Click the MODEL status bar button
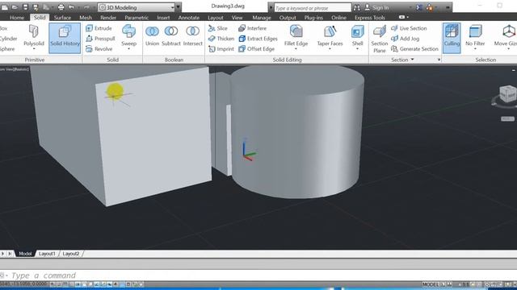 (431, 284)
